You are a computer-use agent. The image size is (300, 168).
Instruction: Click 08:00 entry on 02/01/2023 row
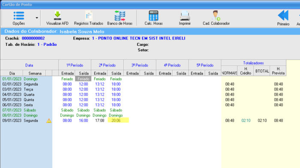click(67, 84)
